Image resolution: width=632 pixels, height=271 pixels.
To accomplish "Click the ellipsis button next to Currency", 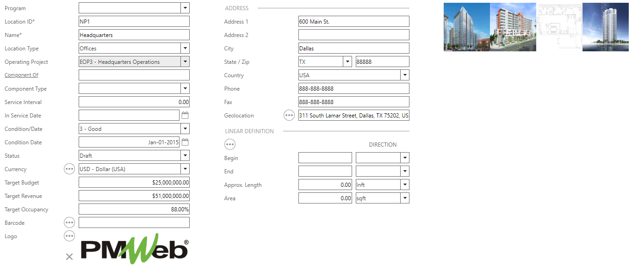I will click(x=69, y=169).
